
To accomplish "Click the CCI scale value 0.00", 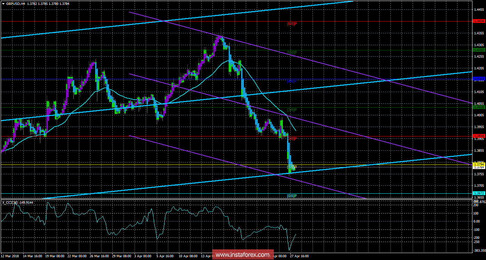I will tap(477, 221).
